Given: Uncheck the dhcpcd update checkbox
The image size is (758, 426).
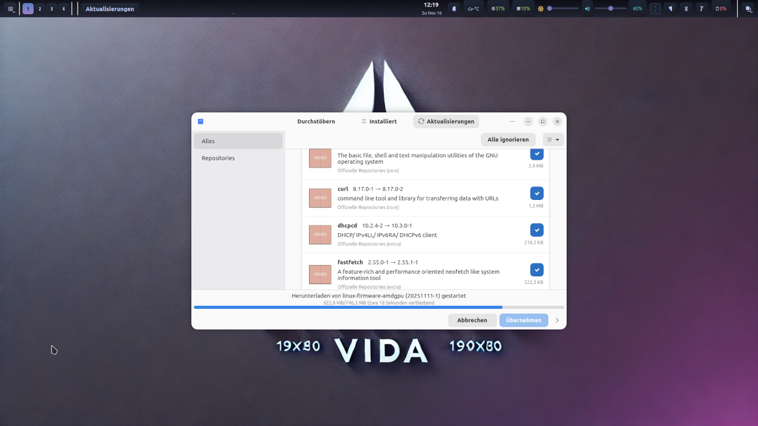Looking at the screenshot, I should (537, 230).
